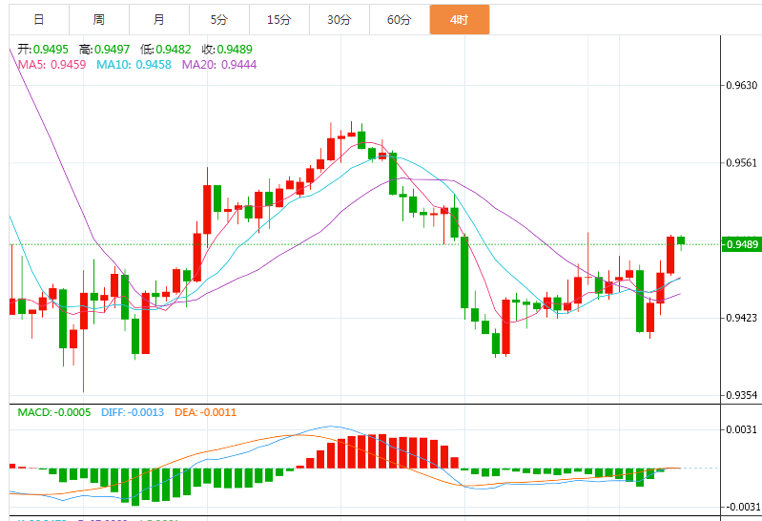Click the 0.9354 price axis label
This screenshot has height=521, width=762.
[x=742, y=395]
